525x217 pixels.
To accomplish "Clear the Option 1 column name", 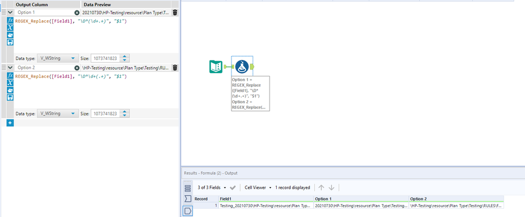I will 77,13.
